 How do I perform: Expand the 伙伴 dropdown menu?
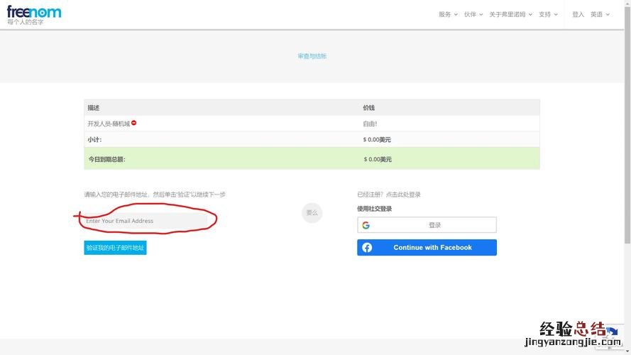click(473, 14)
